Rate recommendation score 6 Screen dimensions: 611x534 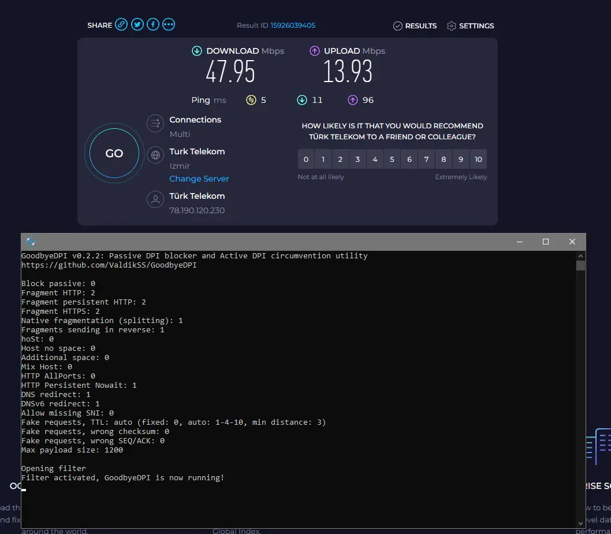tap(409, 159)
